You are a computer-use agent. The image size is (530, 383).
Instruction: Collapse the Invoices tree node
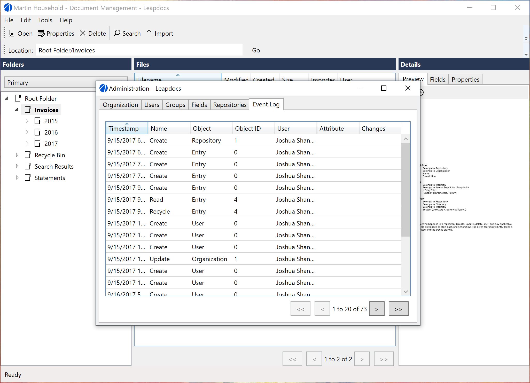tap(17, 110)
